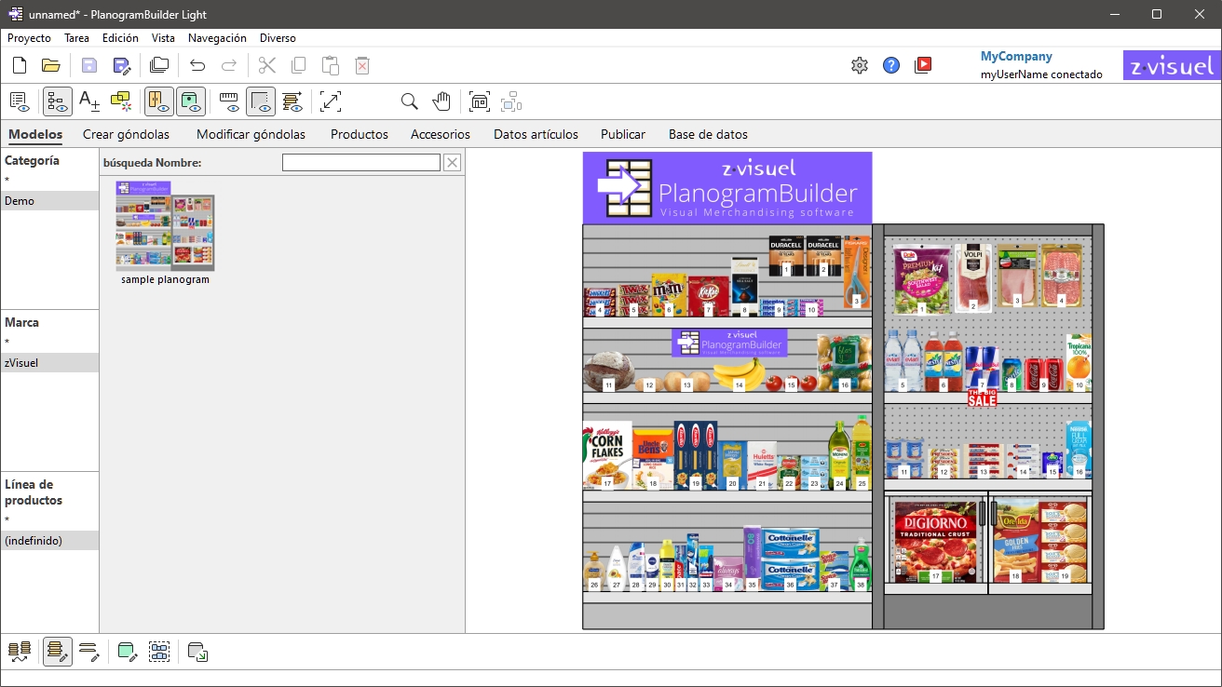
Task: Open the Tarea menu
Action: (76, 38)
